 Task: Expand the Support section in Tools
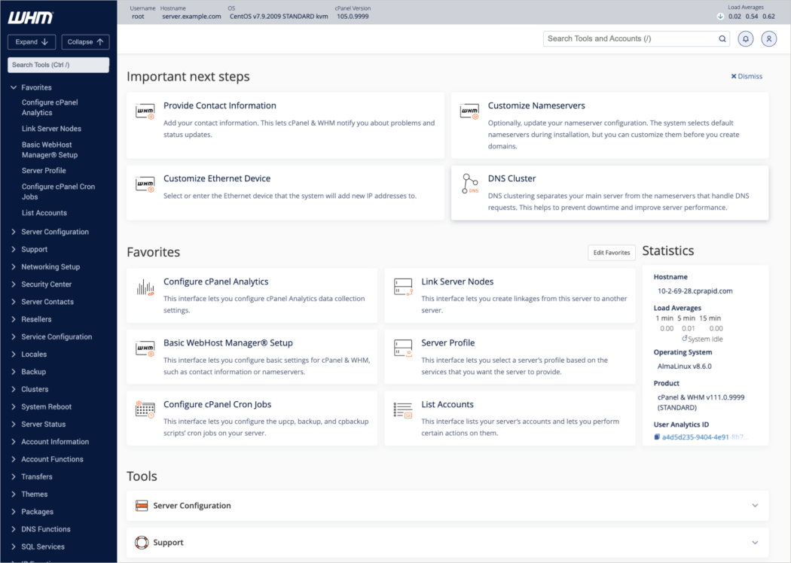click(x=755, y=542)
